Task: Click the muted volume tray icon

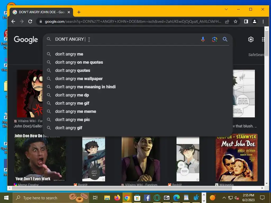Action: point(236,198)
